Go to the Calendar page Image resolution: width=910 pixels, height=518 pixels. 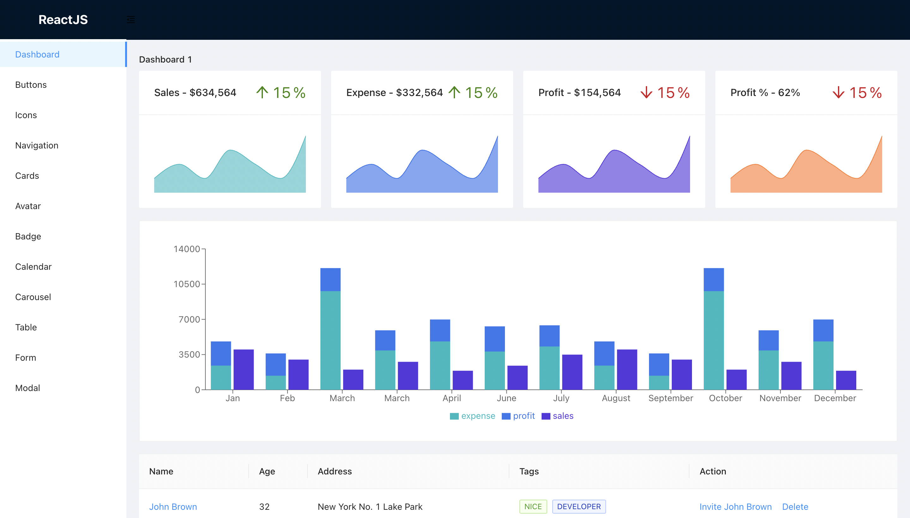tap(33, 267)
